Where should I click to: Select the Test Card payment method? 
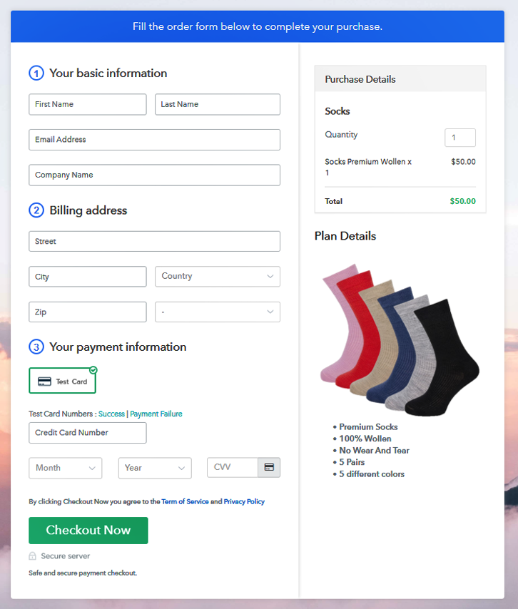[62, 381]
